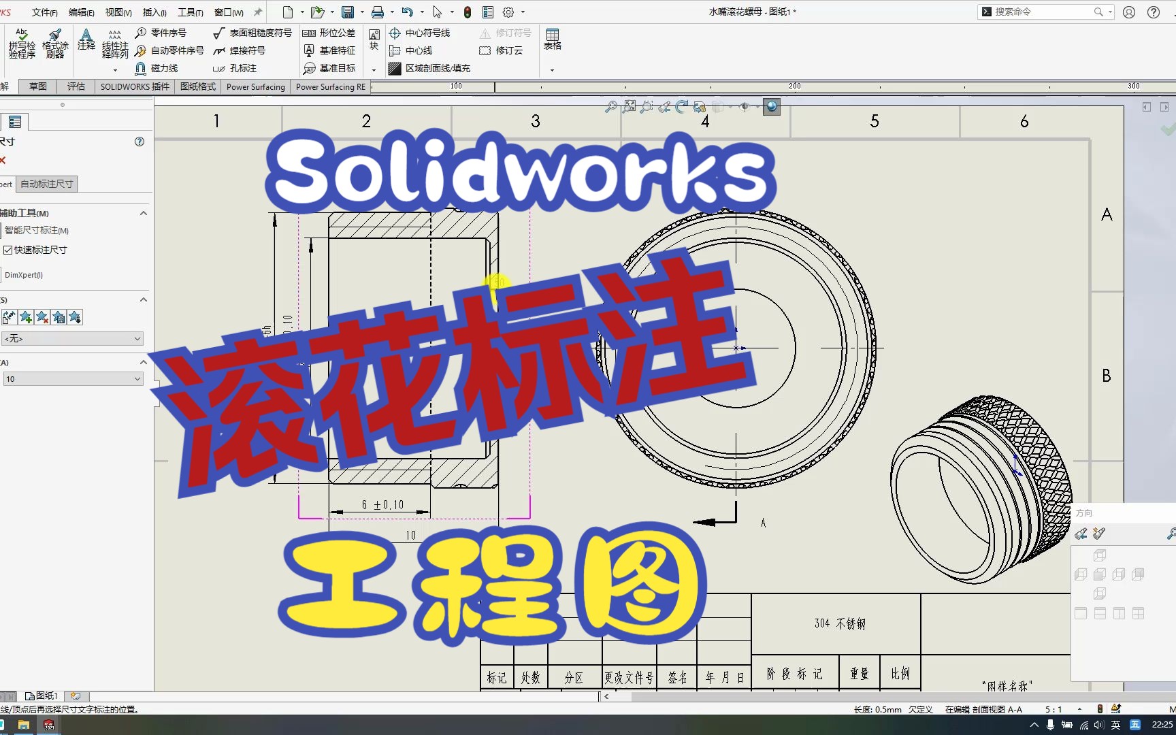Image resolution: width=1176 pixels, height=735 pixels.
Task: Open the 编辑(E) menu
Action: pos(82,12)
